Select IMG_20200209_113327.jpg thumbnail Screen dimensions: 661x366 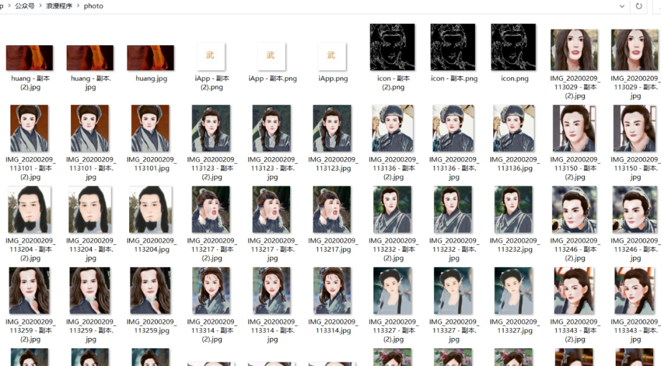pos(513,290)
